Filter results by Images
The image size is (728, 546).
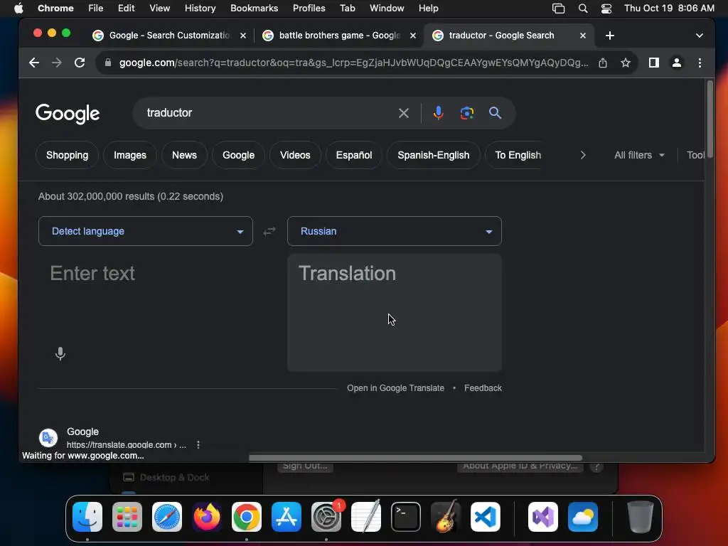pyautogui.click(x=130, y=155)
